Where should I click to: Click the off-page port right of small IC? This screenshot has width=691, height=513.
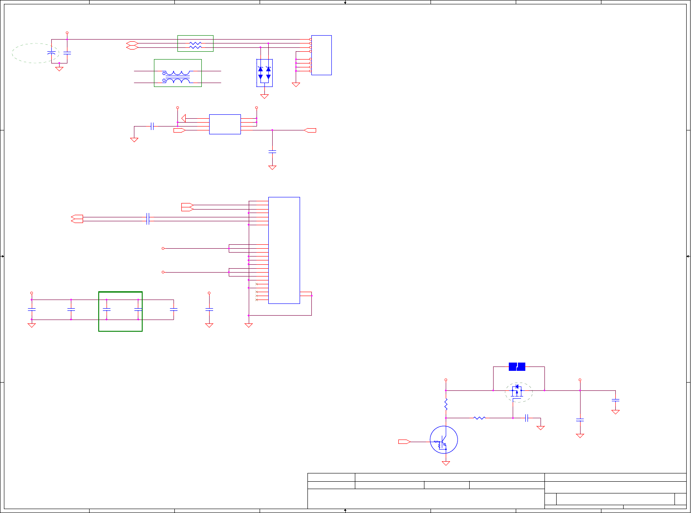point(310,130)
